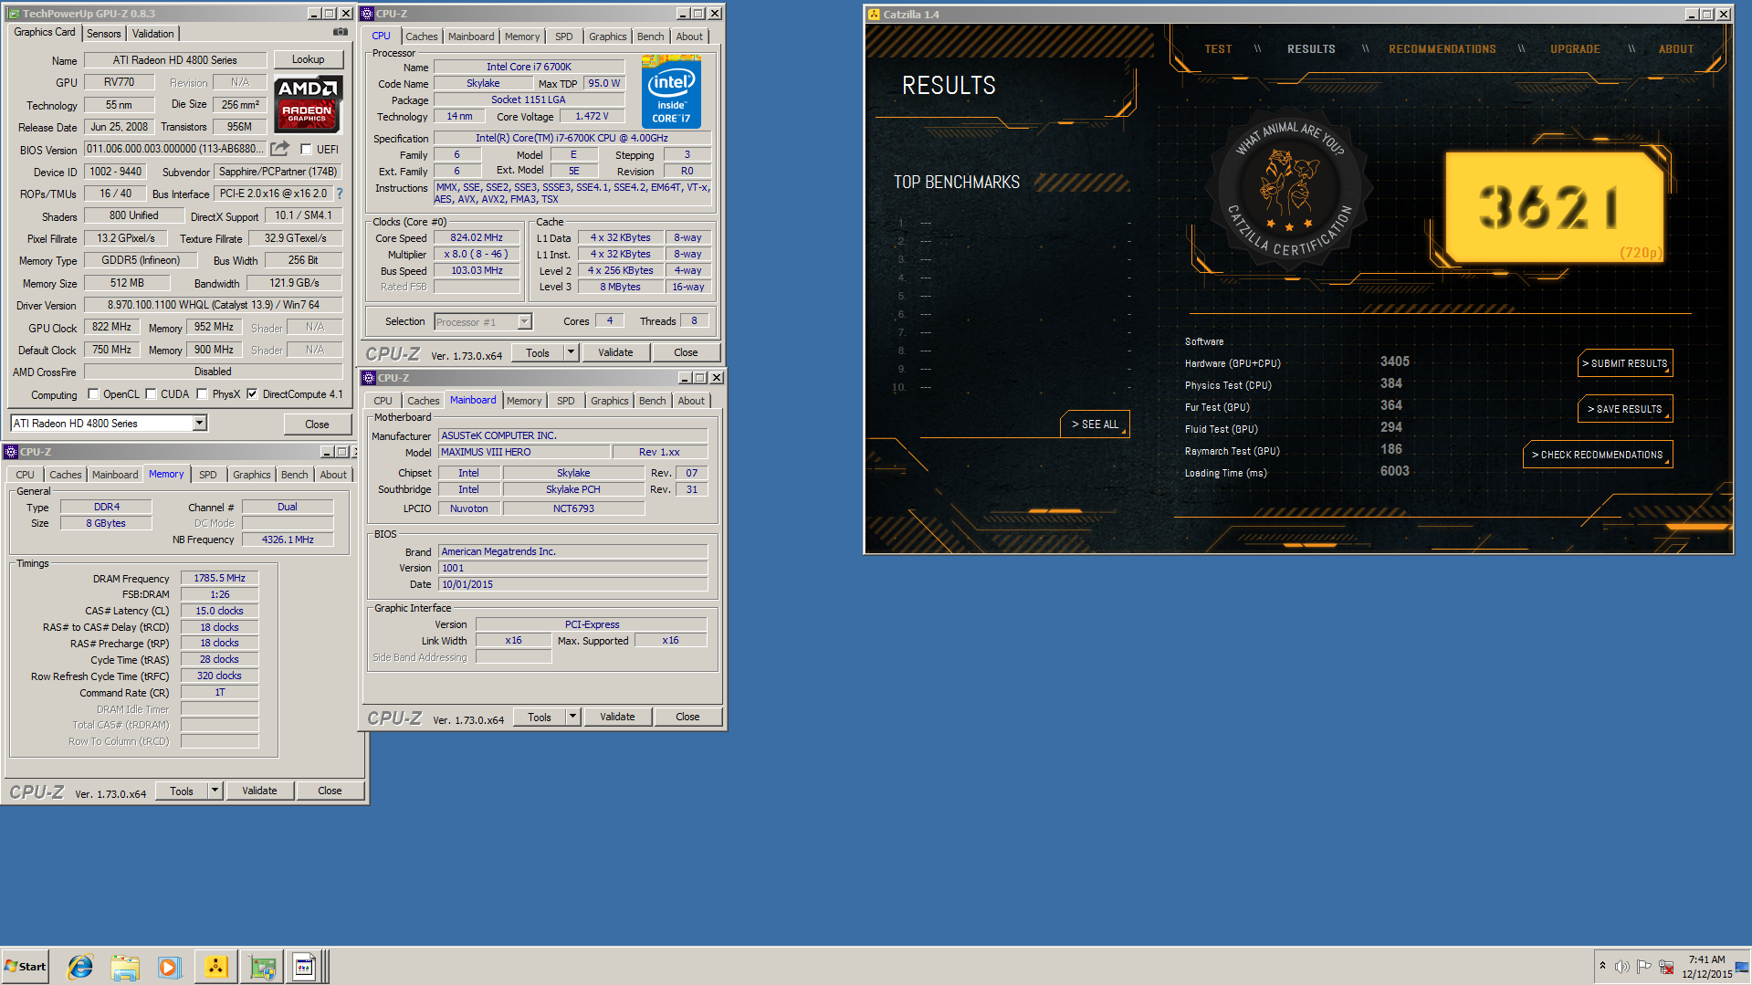Go to ABOUT in Catzilla menu
The width and height of the screenshot is (1752, 985).
click(1675, 49)
